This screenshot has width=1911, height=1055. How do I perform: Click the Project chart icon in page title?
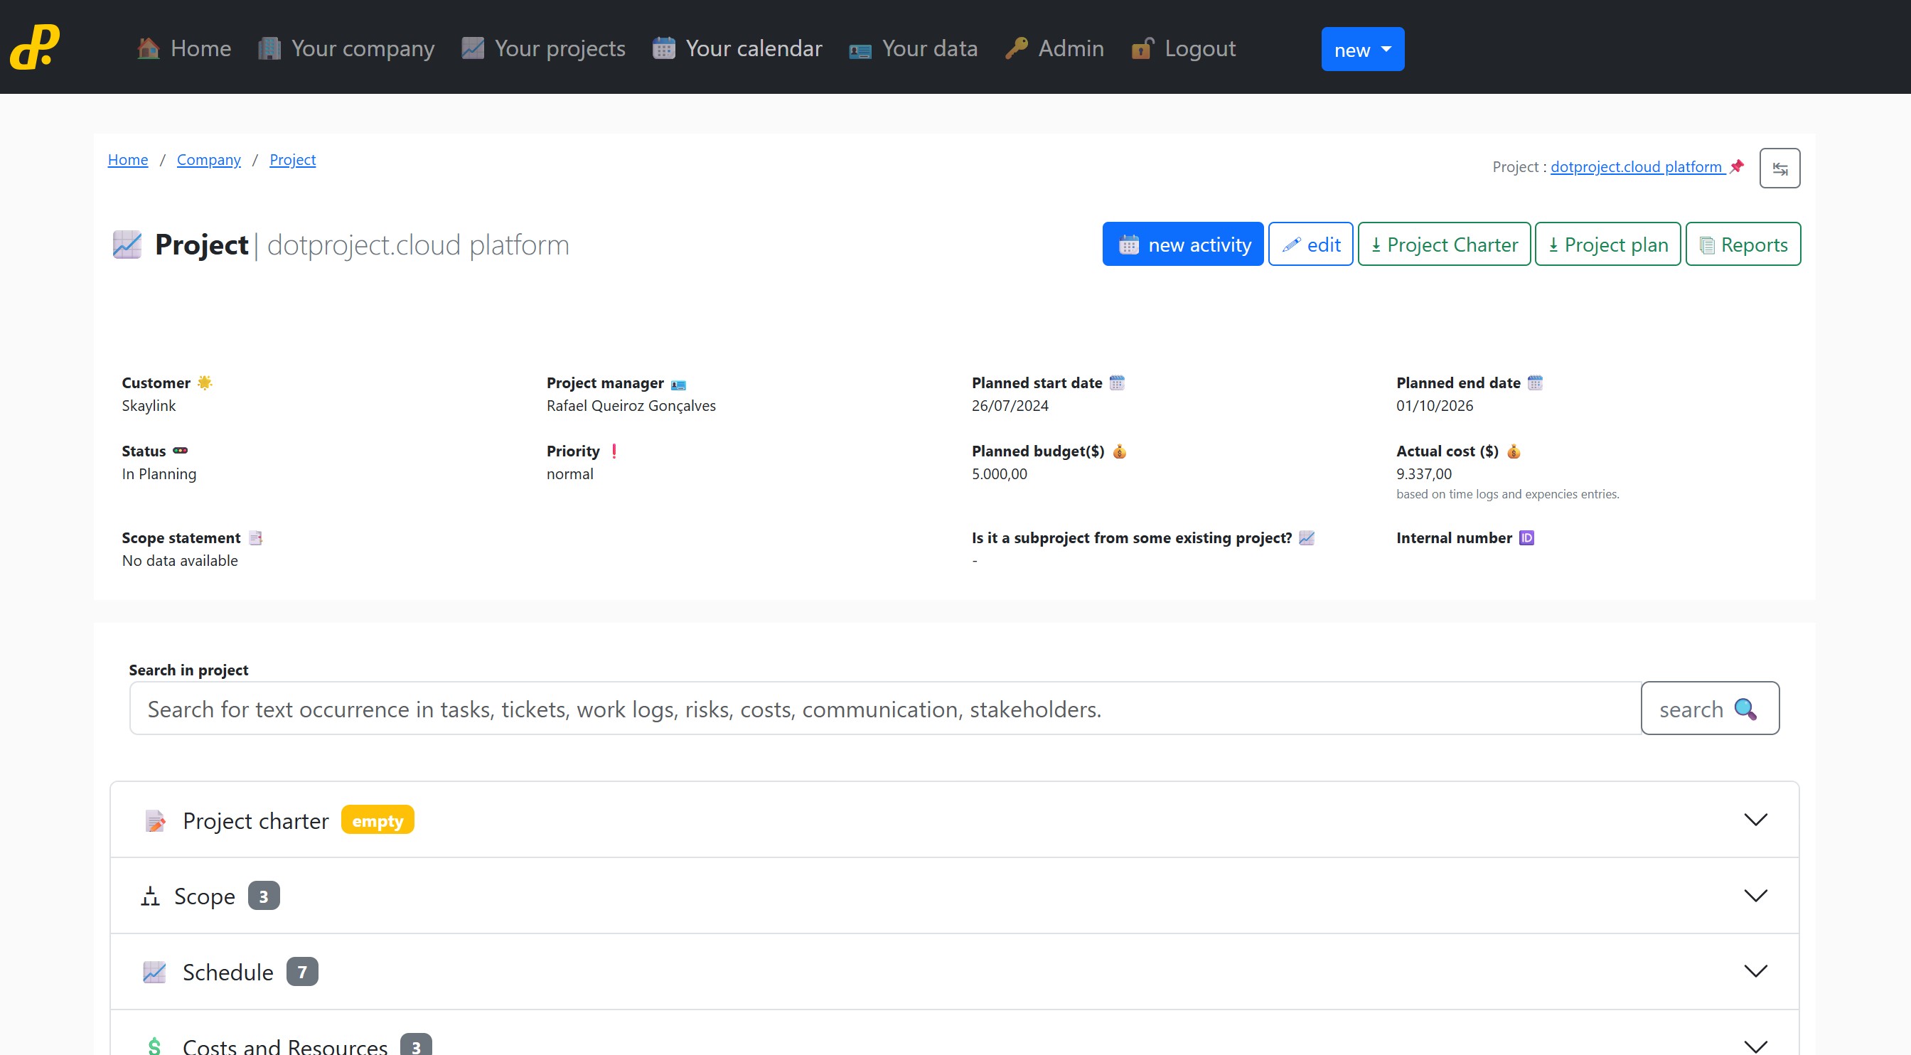[127, 244]
